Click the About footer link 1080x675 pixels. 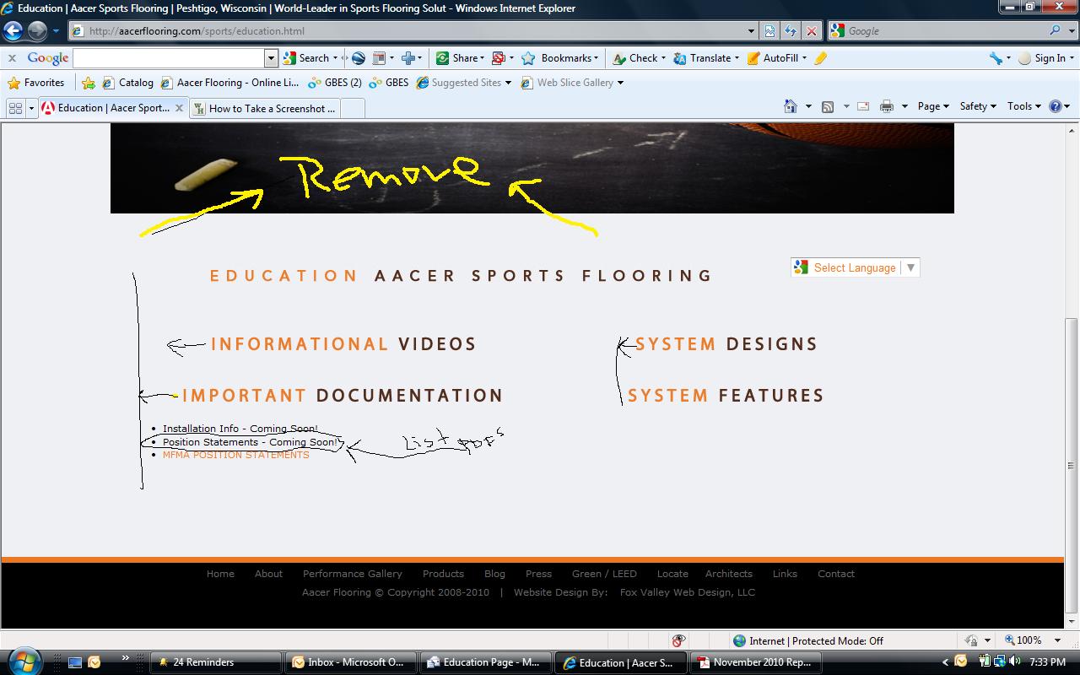pyautogui.click(x=268, y=574)
